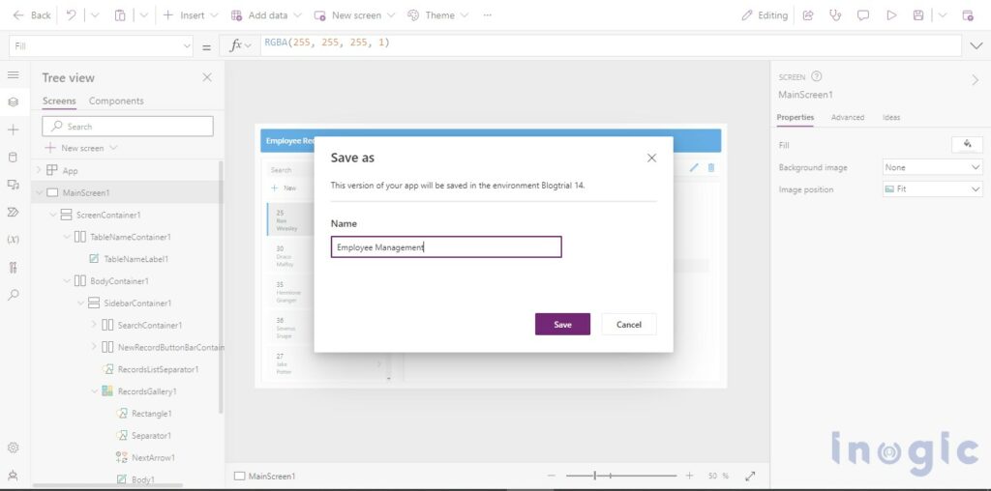991x491 pixels.
Task: Collapse the properties pane chevron
Action: coord(976,80)
